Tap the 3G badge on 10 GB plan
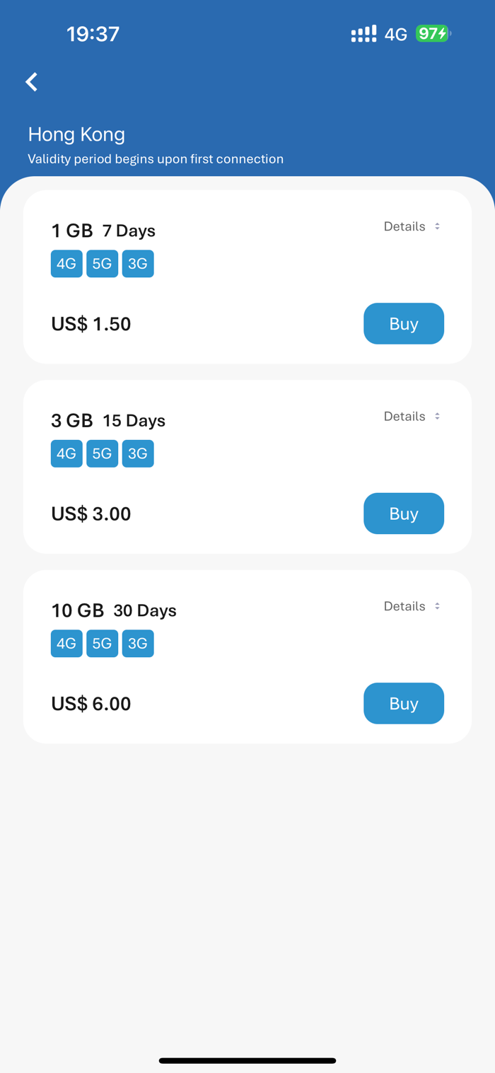Viewport: 495px width, 1073px height. point(138,644)
